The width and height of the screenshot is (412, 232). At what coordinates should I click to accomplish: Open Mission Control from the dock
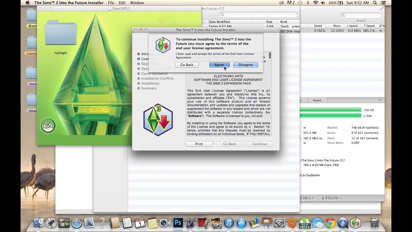click(x=64, y=223)
